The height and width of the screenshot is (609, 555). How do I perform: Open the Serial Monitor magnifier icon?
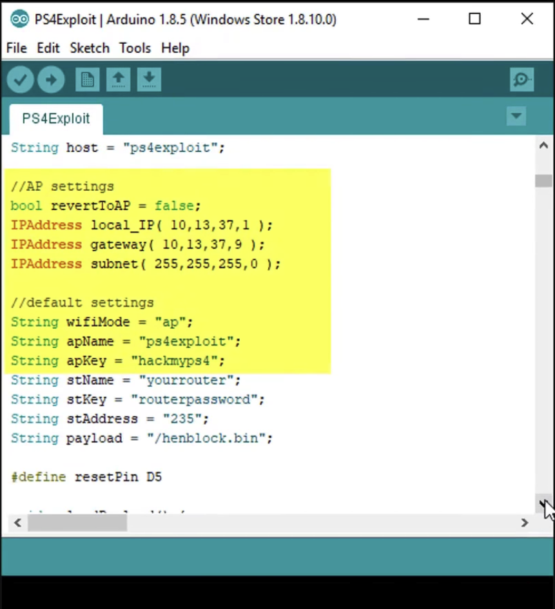pos(522,80)
